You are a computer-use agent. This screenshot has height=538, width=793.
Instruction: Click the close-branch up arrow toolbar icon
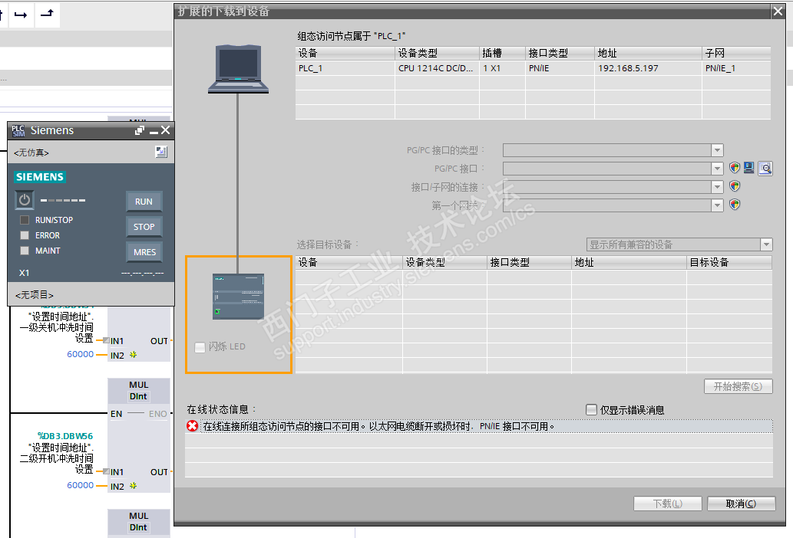pos(48,14)
